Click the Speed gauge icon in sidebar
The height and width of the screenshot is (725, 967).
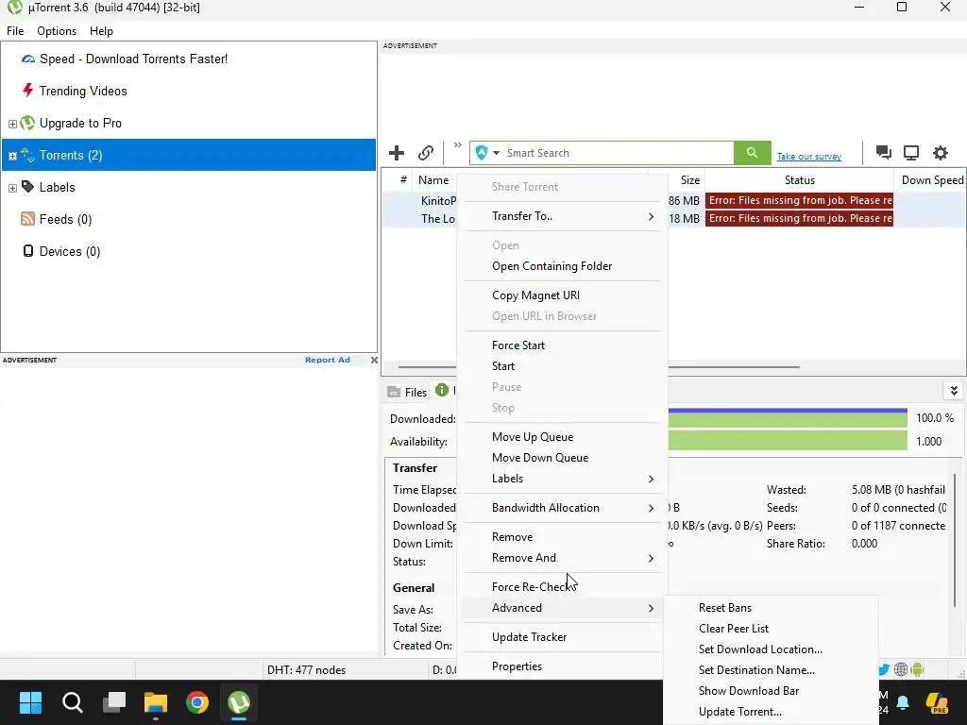coord(27,59)
